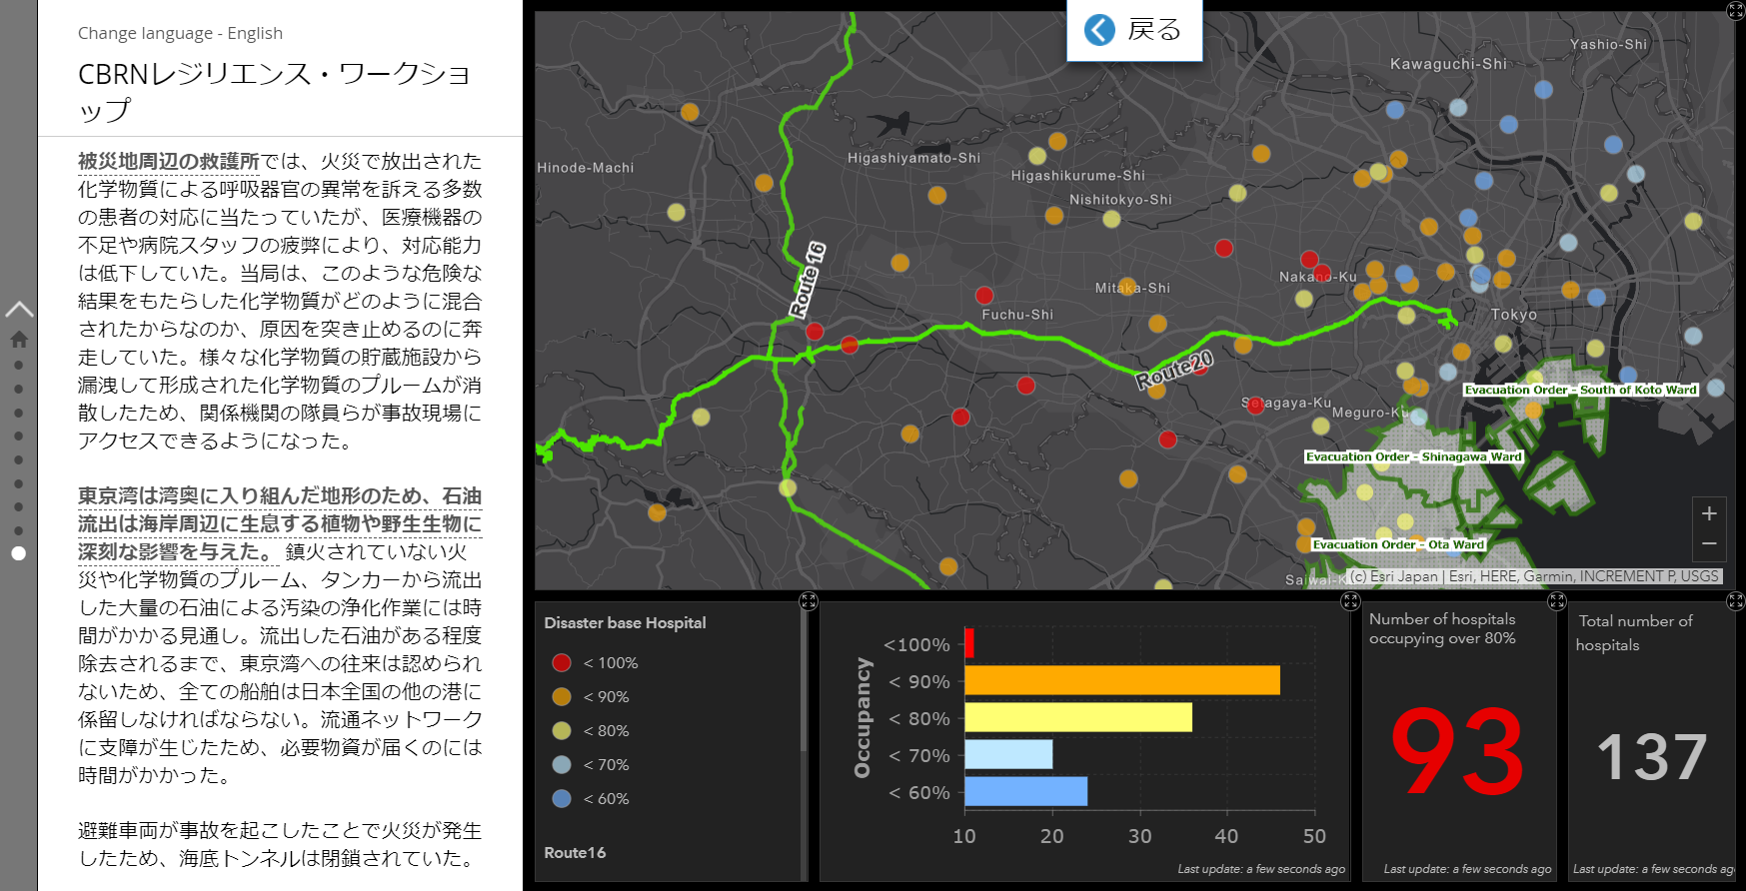Zoom out the map with minus
This screenshot has height=891, width=1746.
tap(1709, 543)
